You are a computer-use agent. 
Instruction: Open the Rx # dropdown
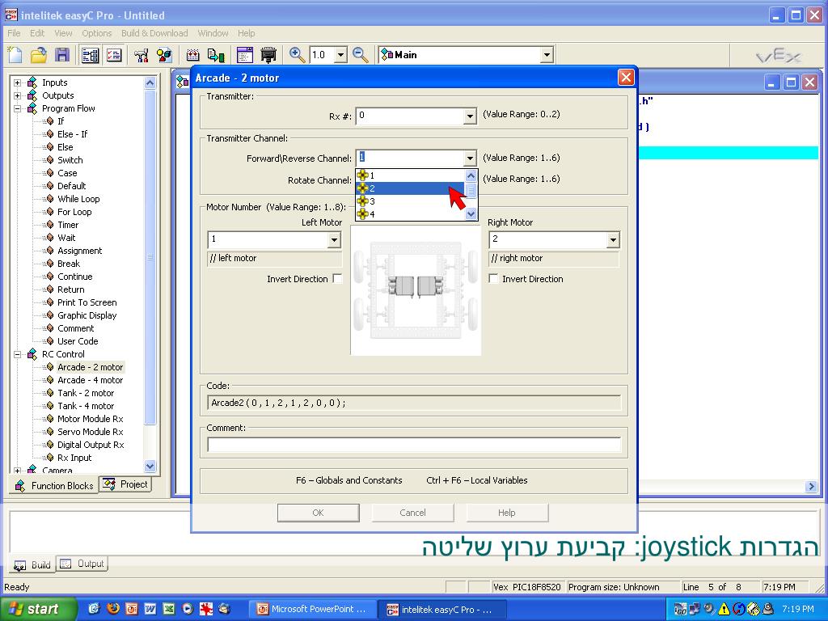click(x=470, y=116)
